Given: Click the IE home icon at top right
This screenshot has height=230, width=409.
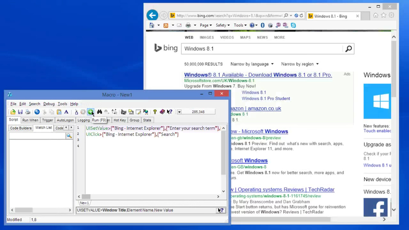Looking at the screenshot, I should 376,15.
